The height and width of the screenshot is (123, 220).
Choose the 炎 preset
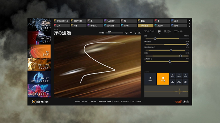pos(162,21)
